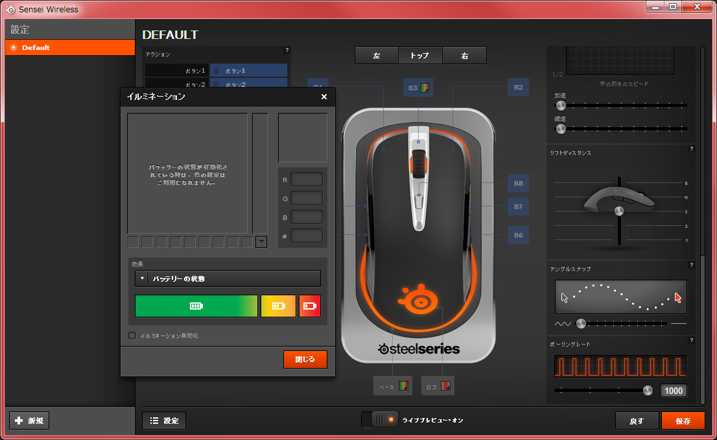Select the green full battery indicator

tap(196, 306)
